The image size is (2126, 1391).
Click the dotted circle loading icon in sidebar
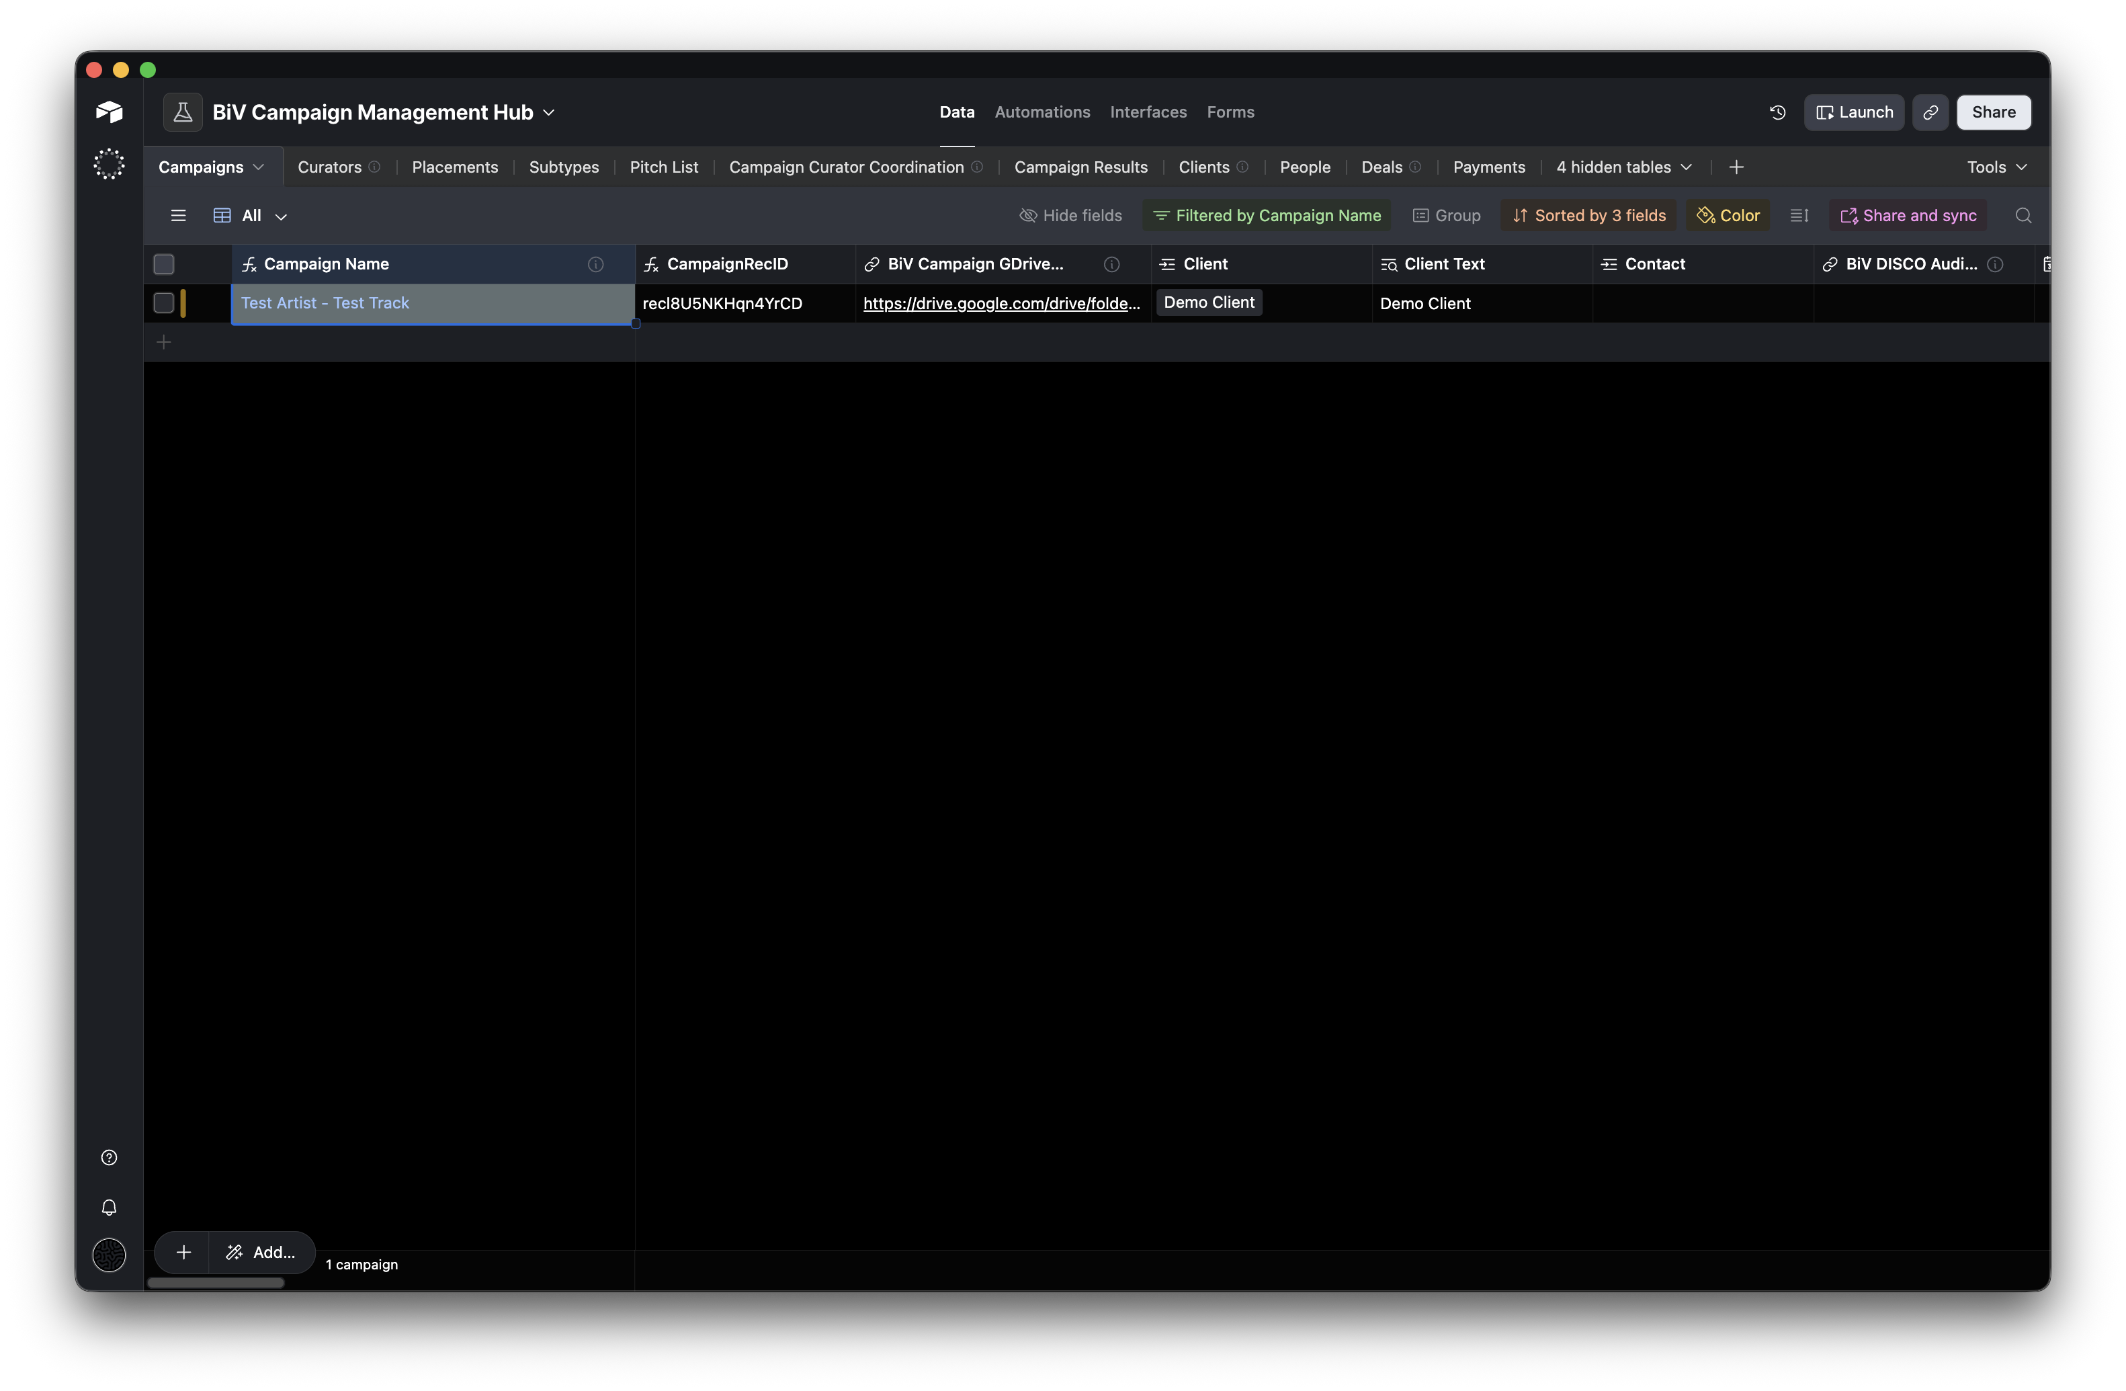click(x=109, y=165)
